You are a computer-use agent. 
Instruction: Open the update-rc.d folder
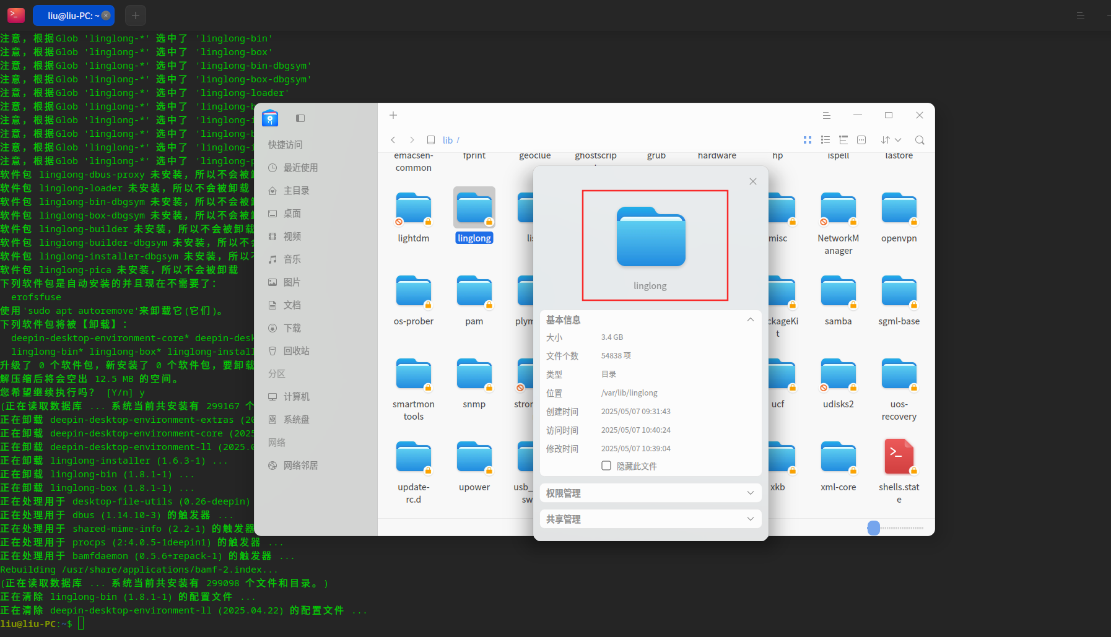pos(413,458)
